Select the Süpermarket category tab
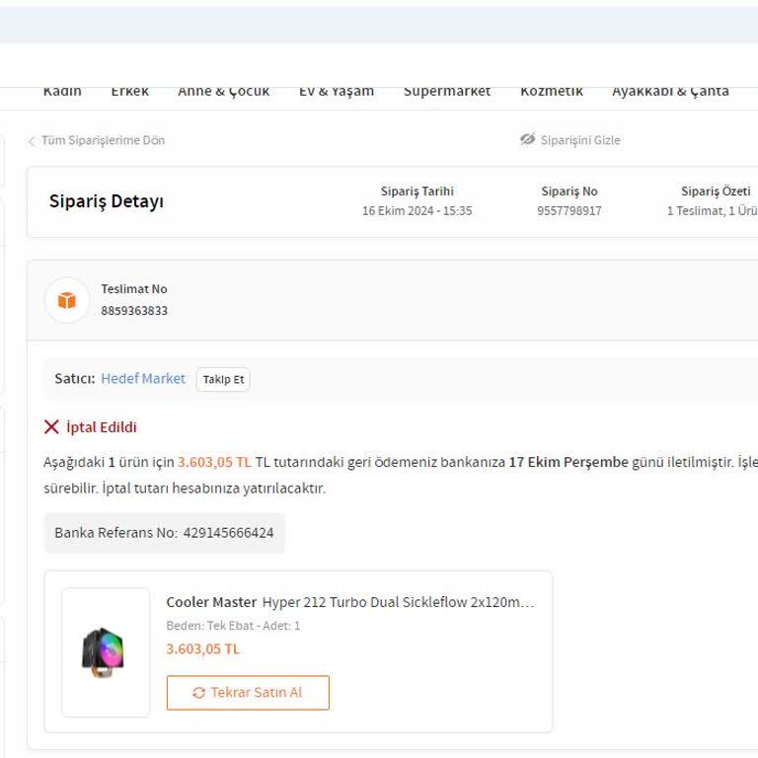This screenshot has width=758, height=758. click(x=447, y=92)
